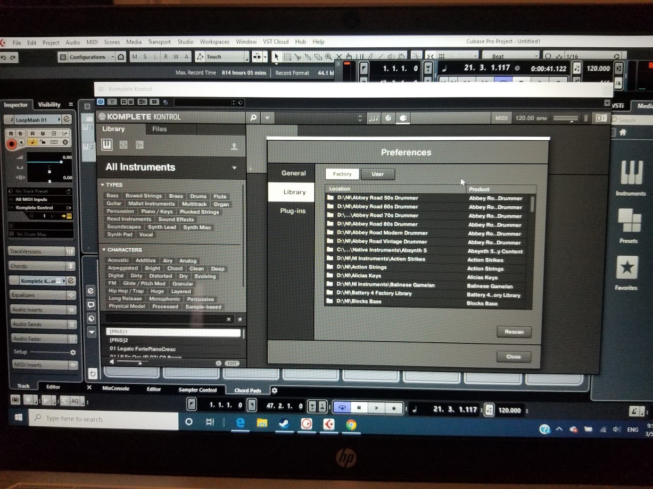Toggle the plug-in power bypass button
The image size is (653, 489).
pyautogui.click(x=101, y=102)
